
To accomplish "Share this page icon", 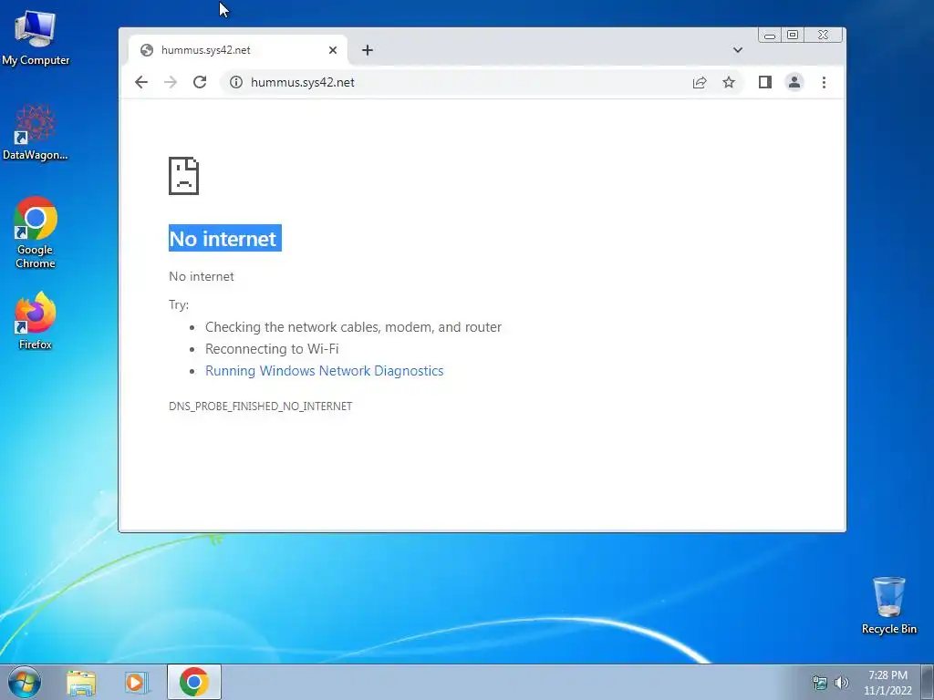I will point(700,82).
